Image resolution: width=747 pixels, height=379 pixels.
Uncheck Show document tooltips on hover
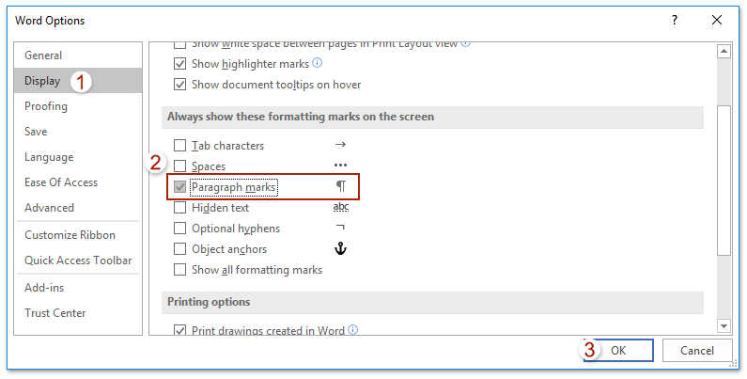point(180,85)
